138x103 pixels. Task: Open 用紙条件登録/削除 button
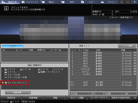(x=121, y=98)
